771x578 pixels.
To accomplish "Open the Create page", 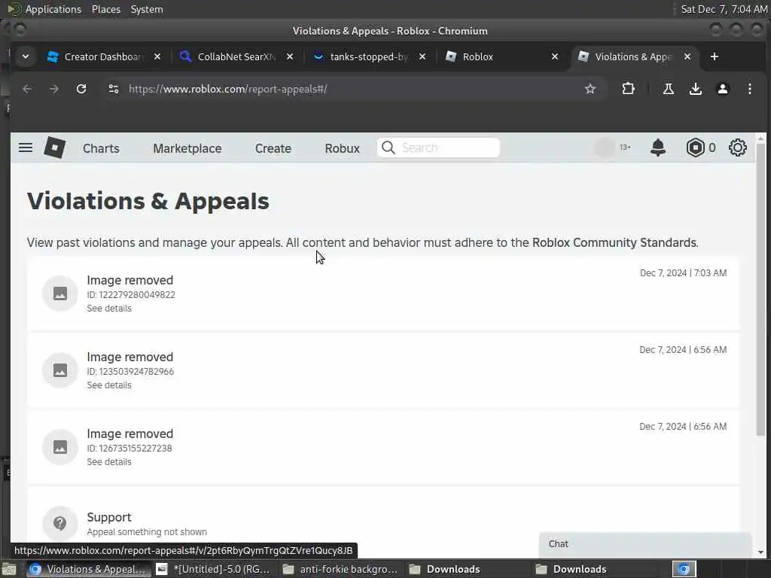I will coord(273,148).
